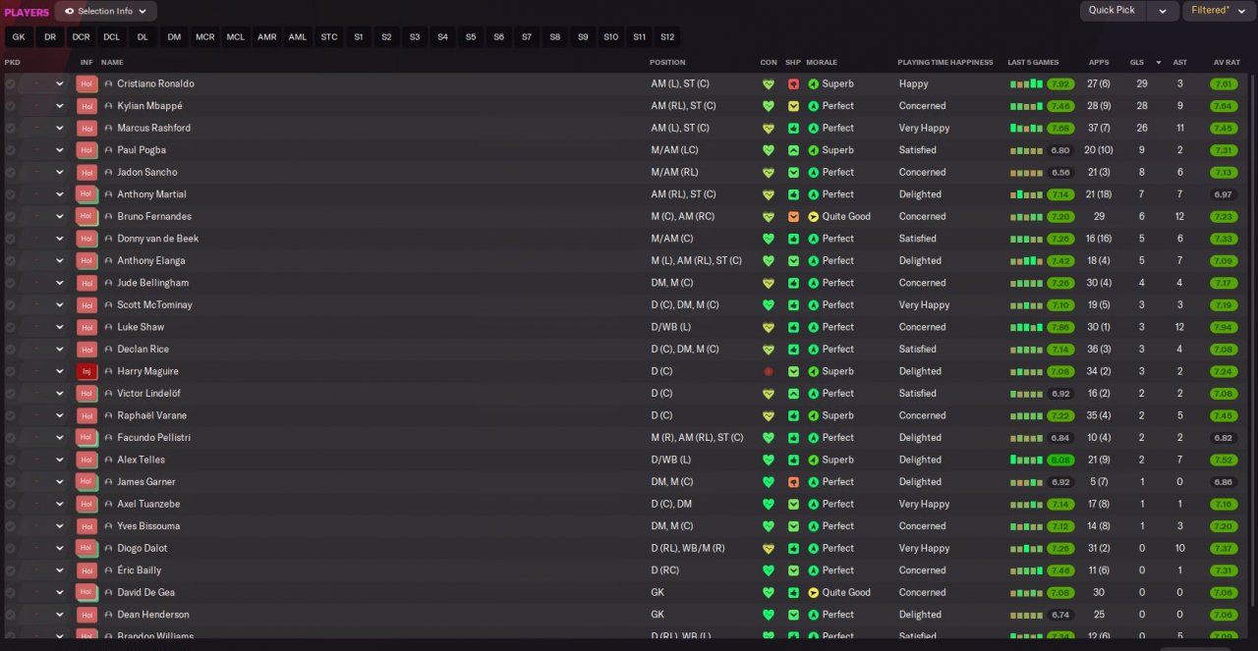
Task: Open the arrow dropdown beside Quick Pick
Action: tap(1163, 11)
